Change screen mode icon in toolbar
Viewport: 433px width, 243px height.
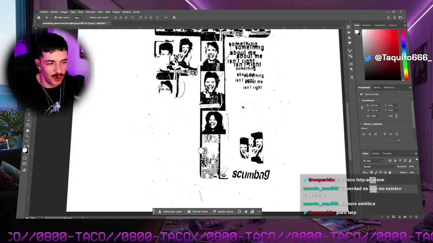tap(25, 164)
